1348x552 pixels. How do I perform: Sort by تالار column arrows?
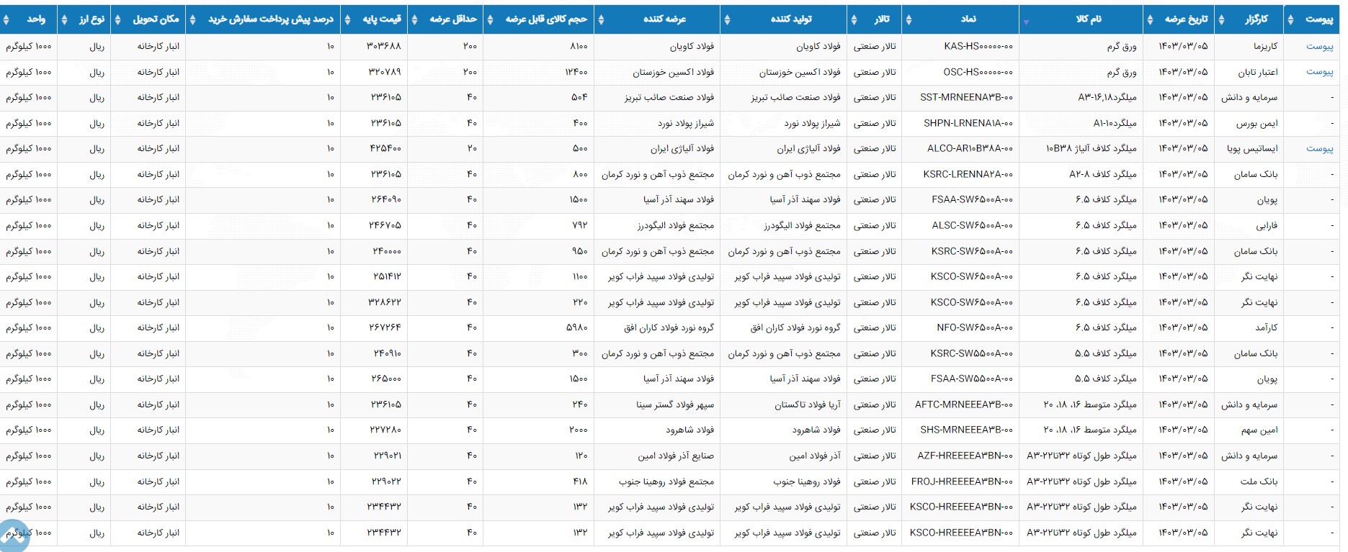854,19
